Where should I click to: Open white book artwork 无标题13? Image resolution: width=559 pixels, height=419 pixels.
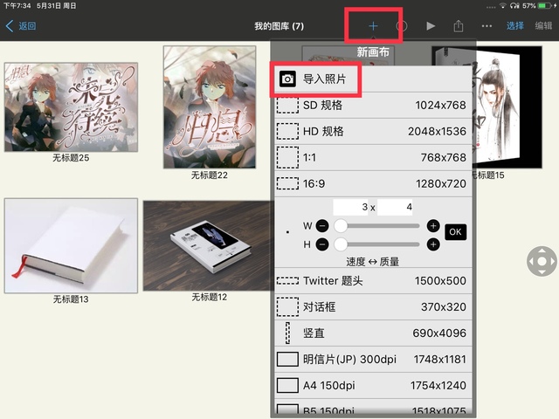pyautogui.click(x=71, y=245)
